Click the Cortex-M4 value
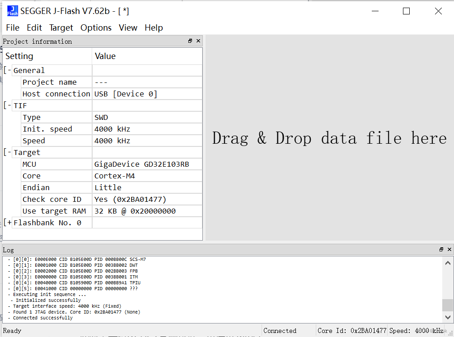 (147, 176)
